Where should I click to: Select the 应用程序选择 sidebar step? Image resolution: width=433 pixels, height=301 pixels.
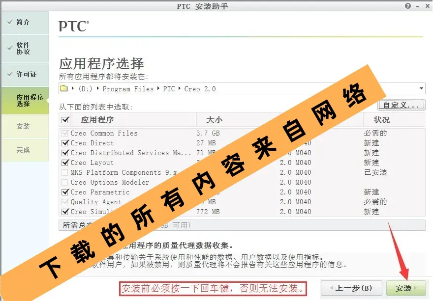coord(25,101)
